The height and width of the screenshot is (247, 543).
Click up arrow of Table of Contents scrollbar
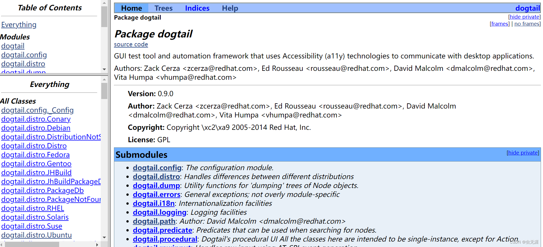click(x=104, y=3)
